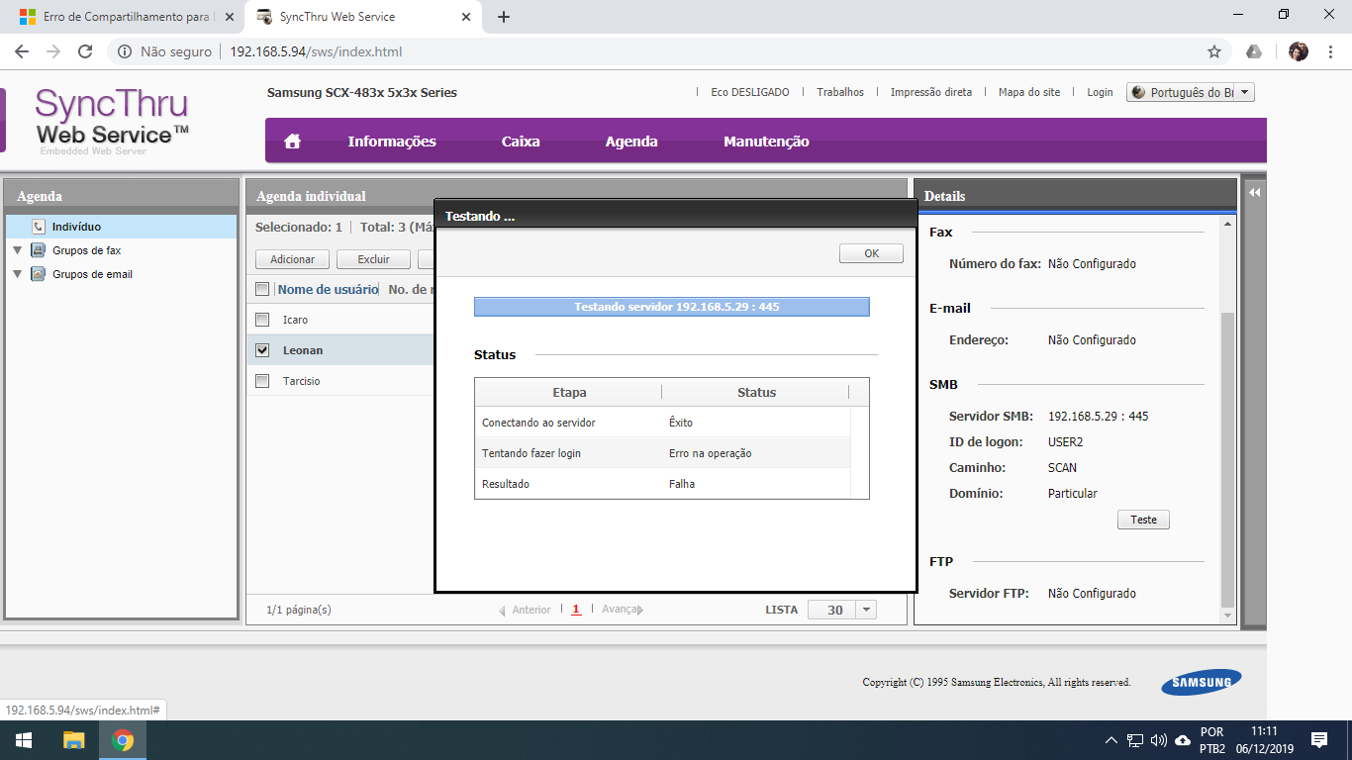Click the Adicionar button

click(292, 259)
